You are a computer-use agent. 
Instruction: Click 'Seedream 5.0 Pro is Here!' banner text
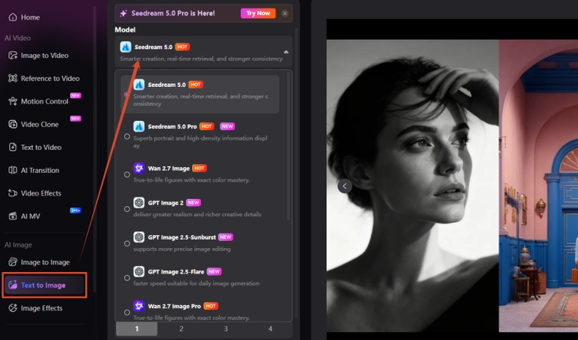[x=173, y=14]
